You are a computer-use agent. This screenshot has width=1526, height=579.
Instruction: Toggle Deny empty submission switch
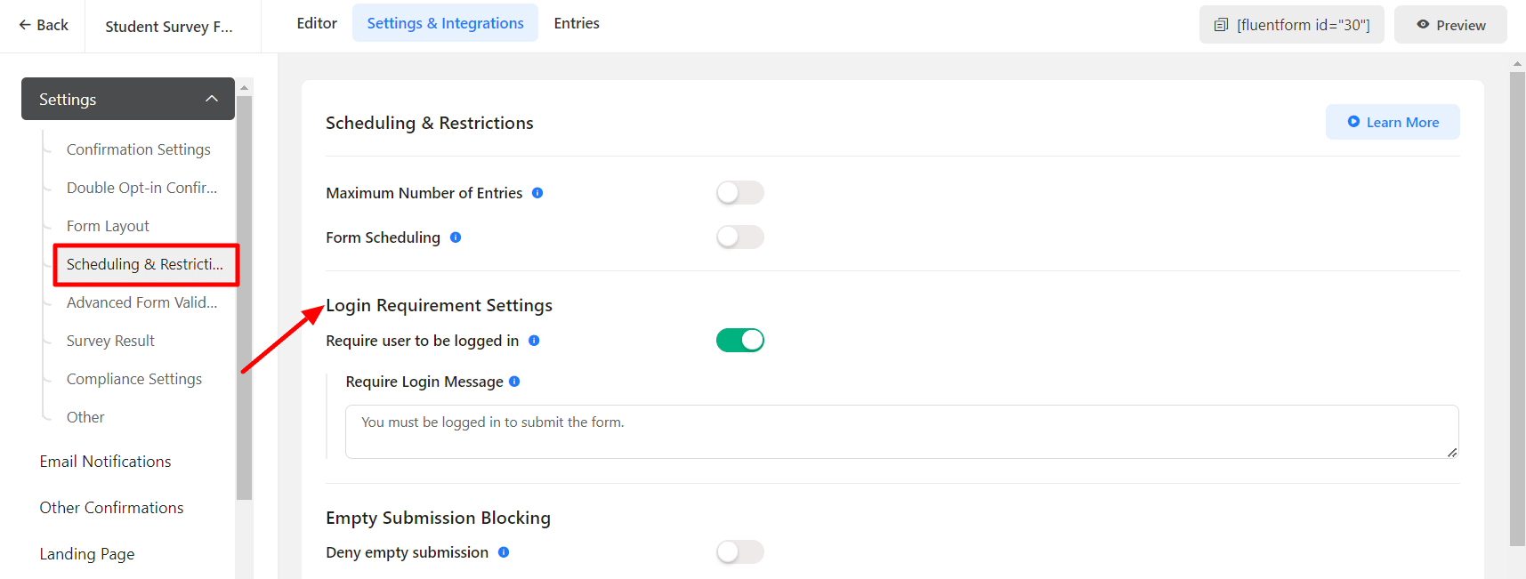pyautogui.click(x=739, y=552)
